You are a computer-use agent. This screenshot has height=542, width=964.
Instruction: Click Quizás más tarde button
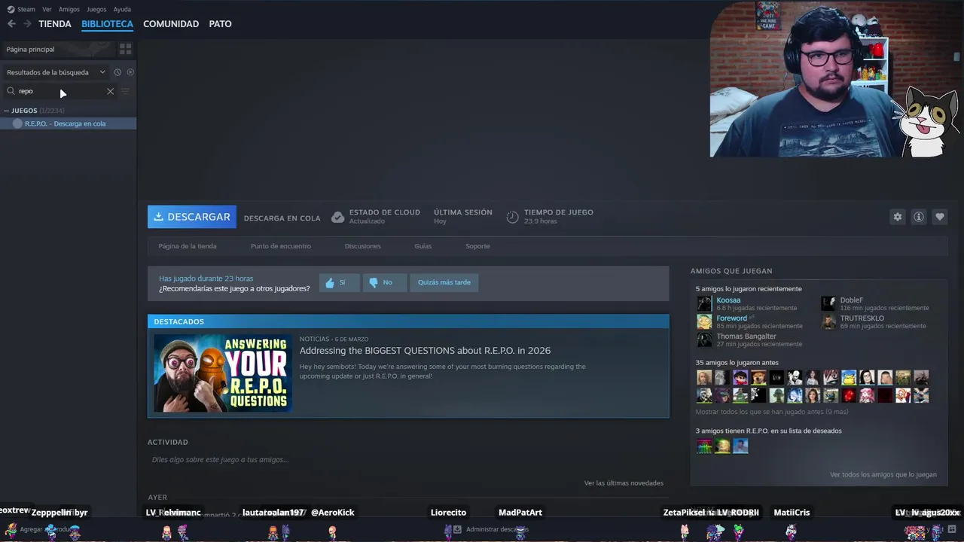click(444, 282)
